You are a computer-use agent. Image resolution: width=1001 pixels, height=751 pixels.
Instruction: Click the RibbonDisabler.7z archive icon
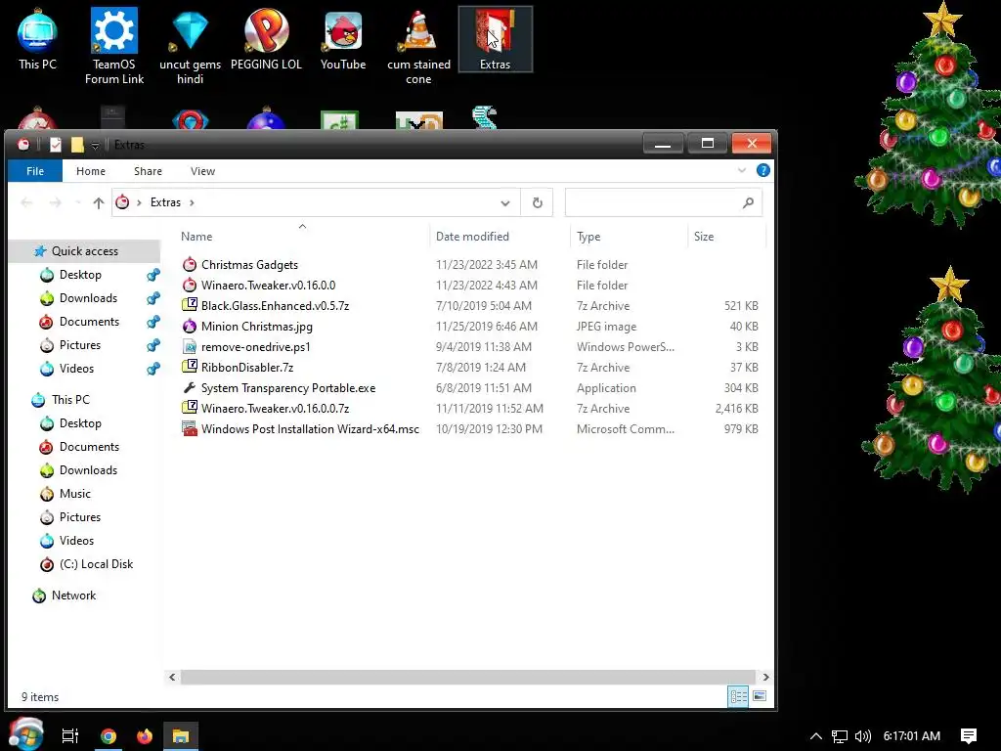[189, 368]
